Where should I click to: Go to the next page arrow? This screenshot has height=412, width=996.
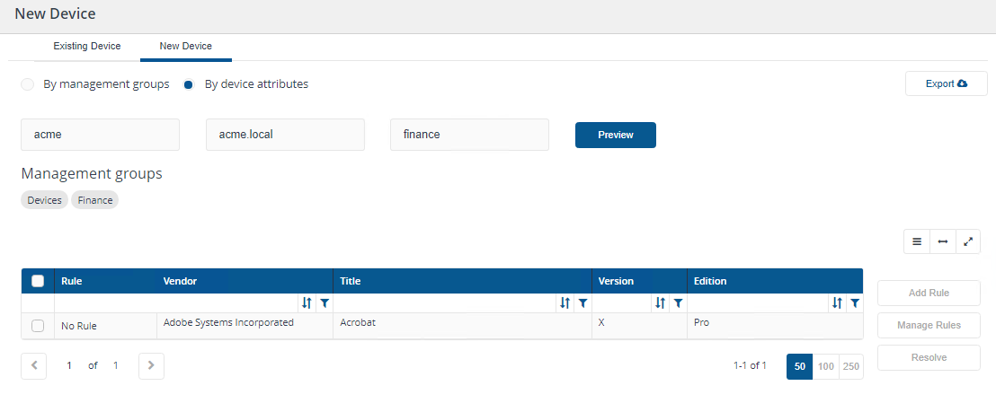tap(151, 365)
